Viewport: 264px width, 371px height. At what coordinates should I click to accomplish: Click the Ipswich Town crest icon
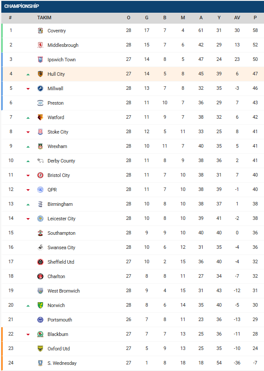coord(40,60)
